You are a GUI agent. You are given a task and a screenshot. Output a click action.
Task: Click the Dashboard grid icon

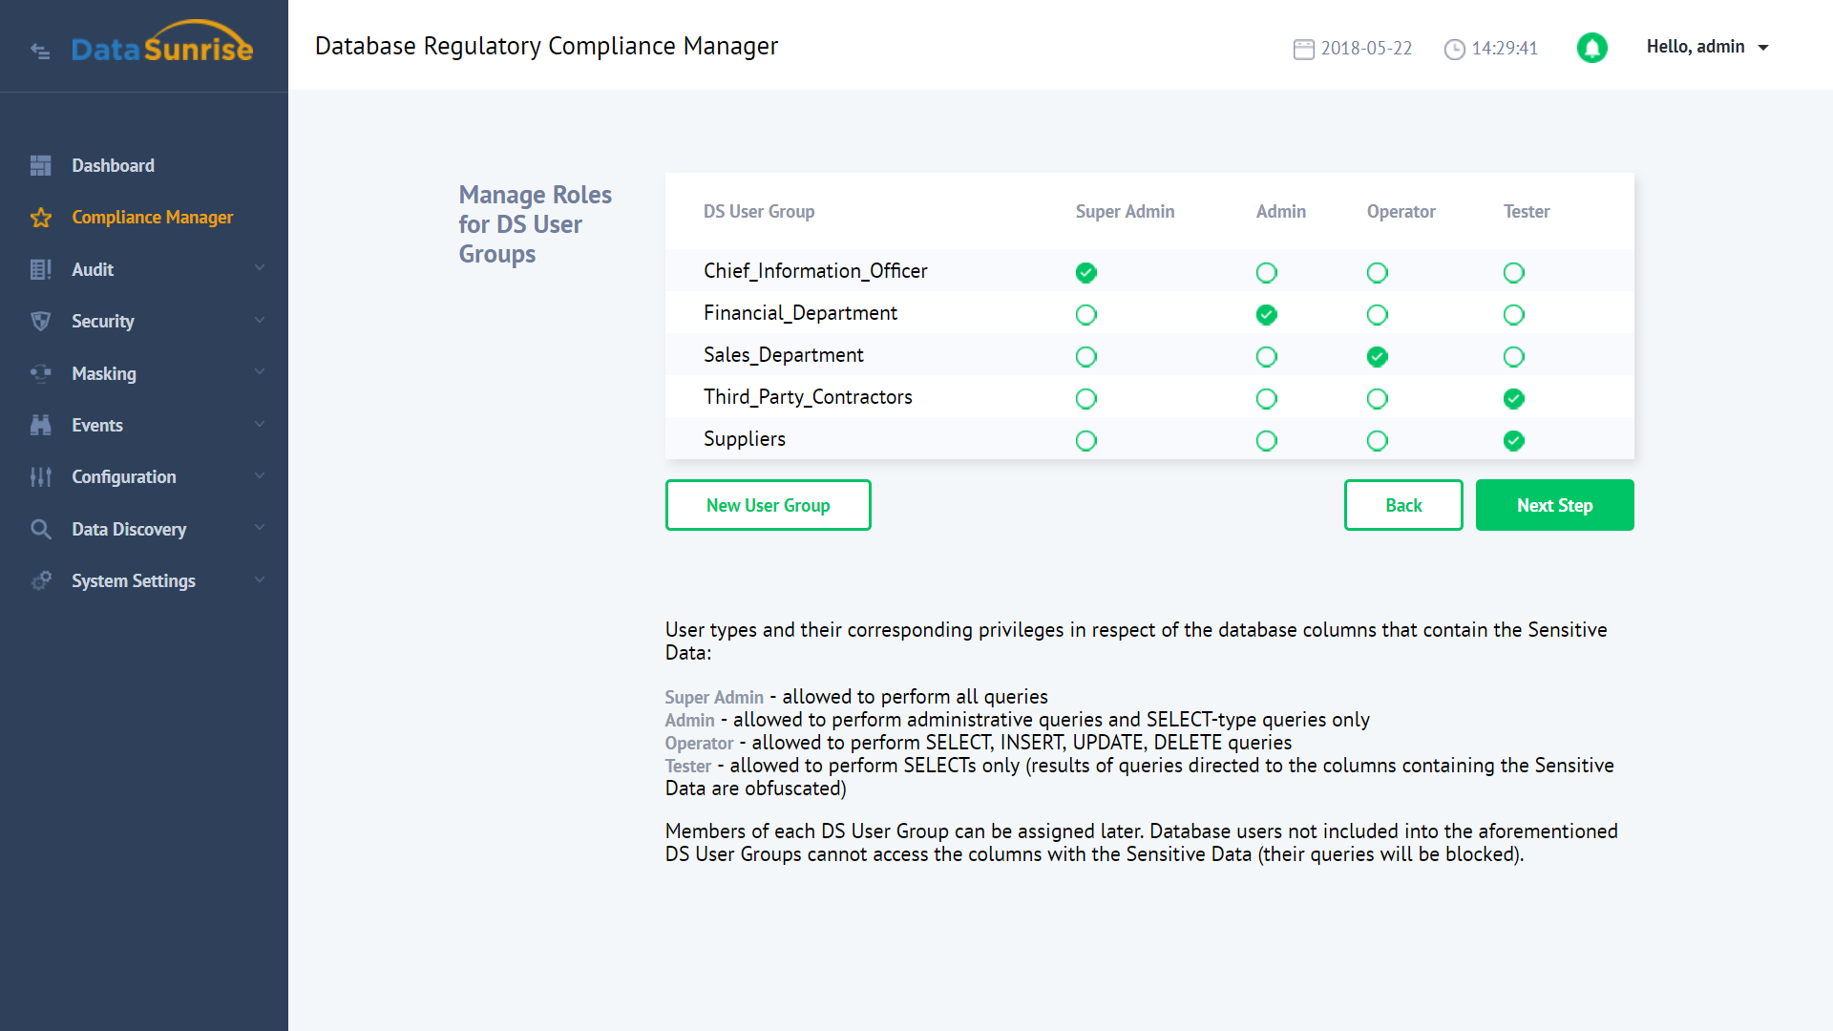click(x=40, y=166)
